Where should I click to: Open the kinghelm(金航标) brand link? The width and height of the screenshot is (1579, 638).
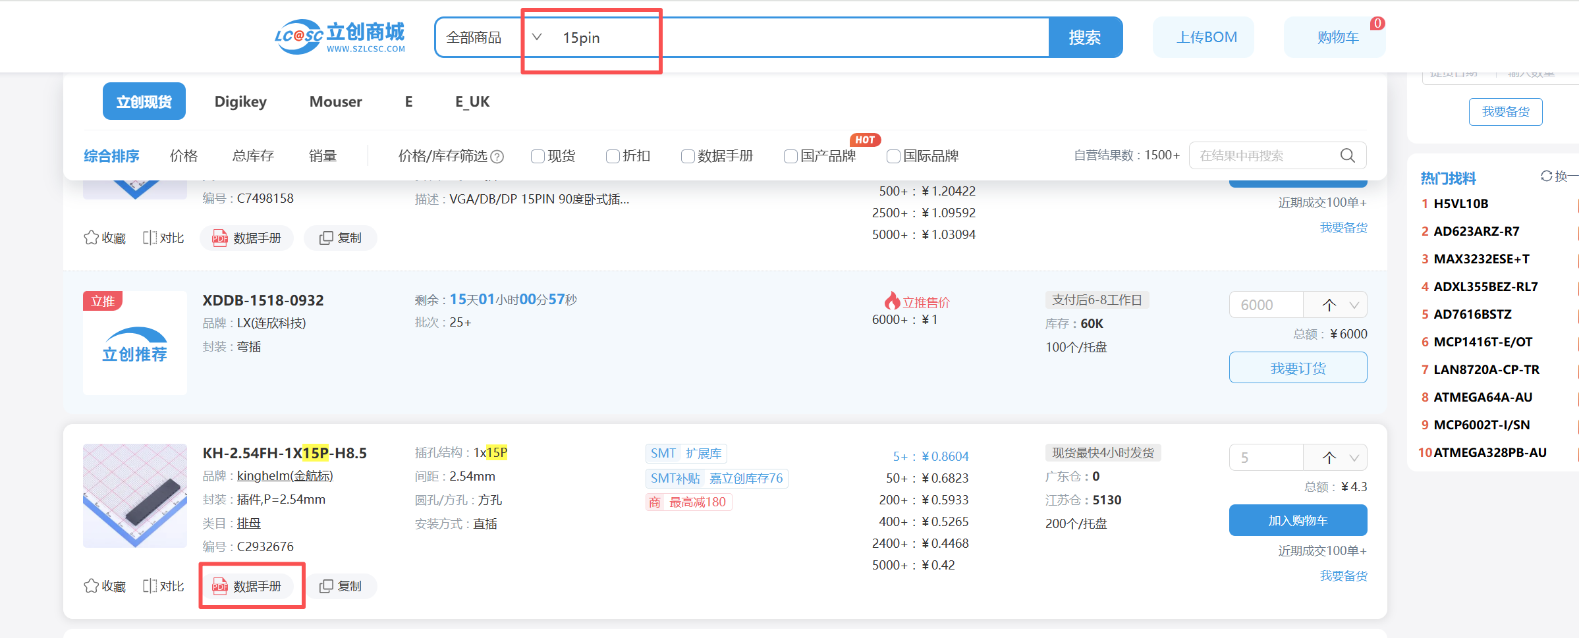coord(285,476)
